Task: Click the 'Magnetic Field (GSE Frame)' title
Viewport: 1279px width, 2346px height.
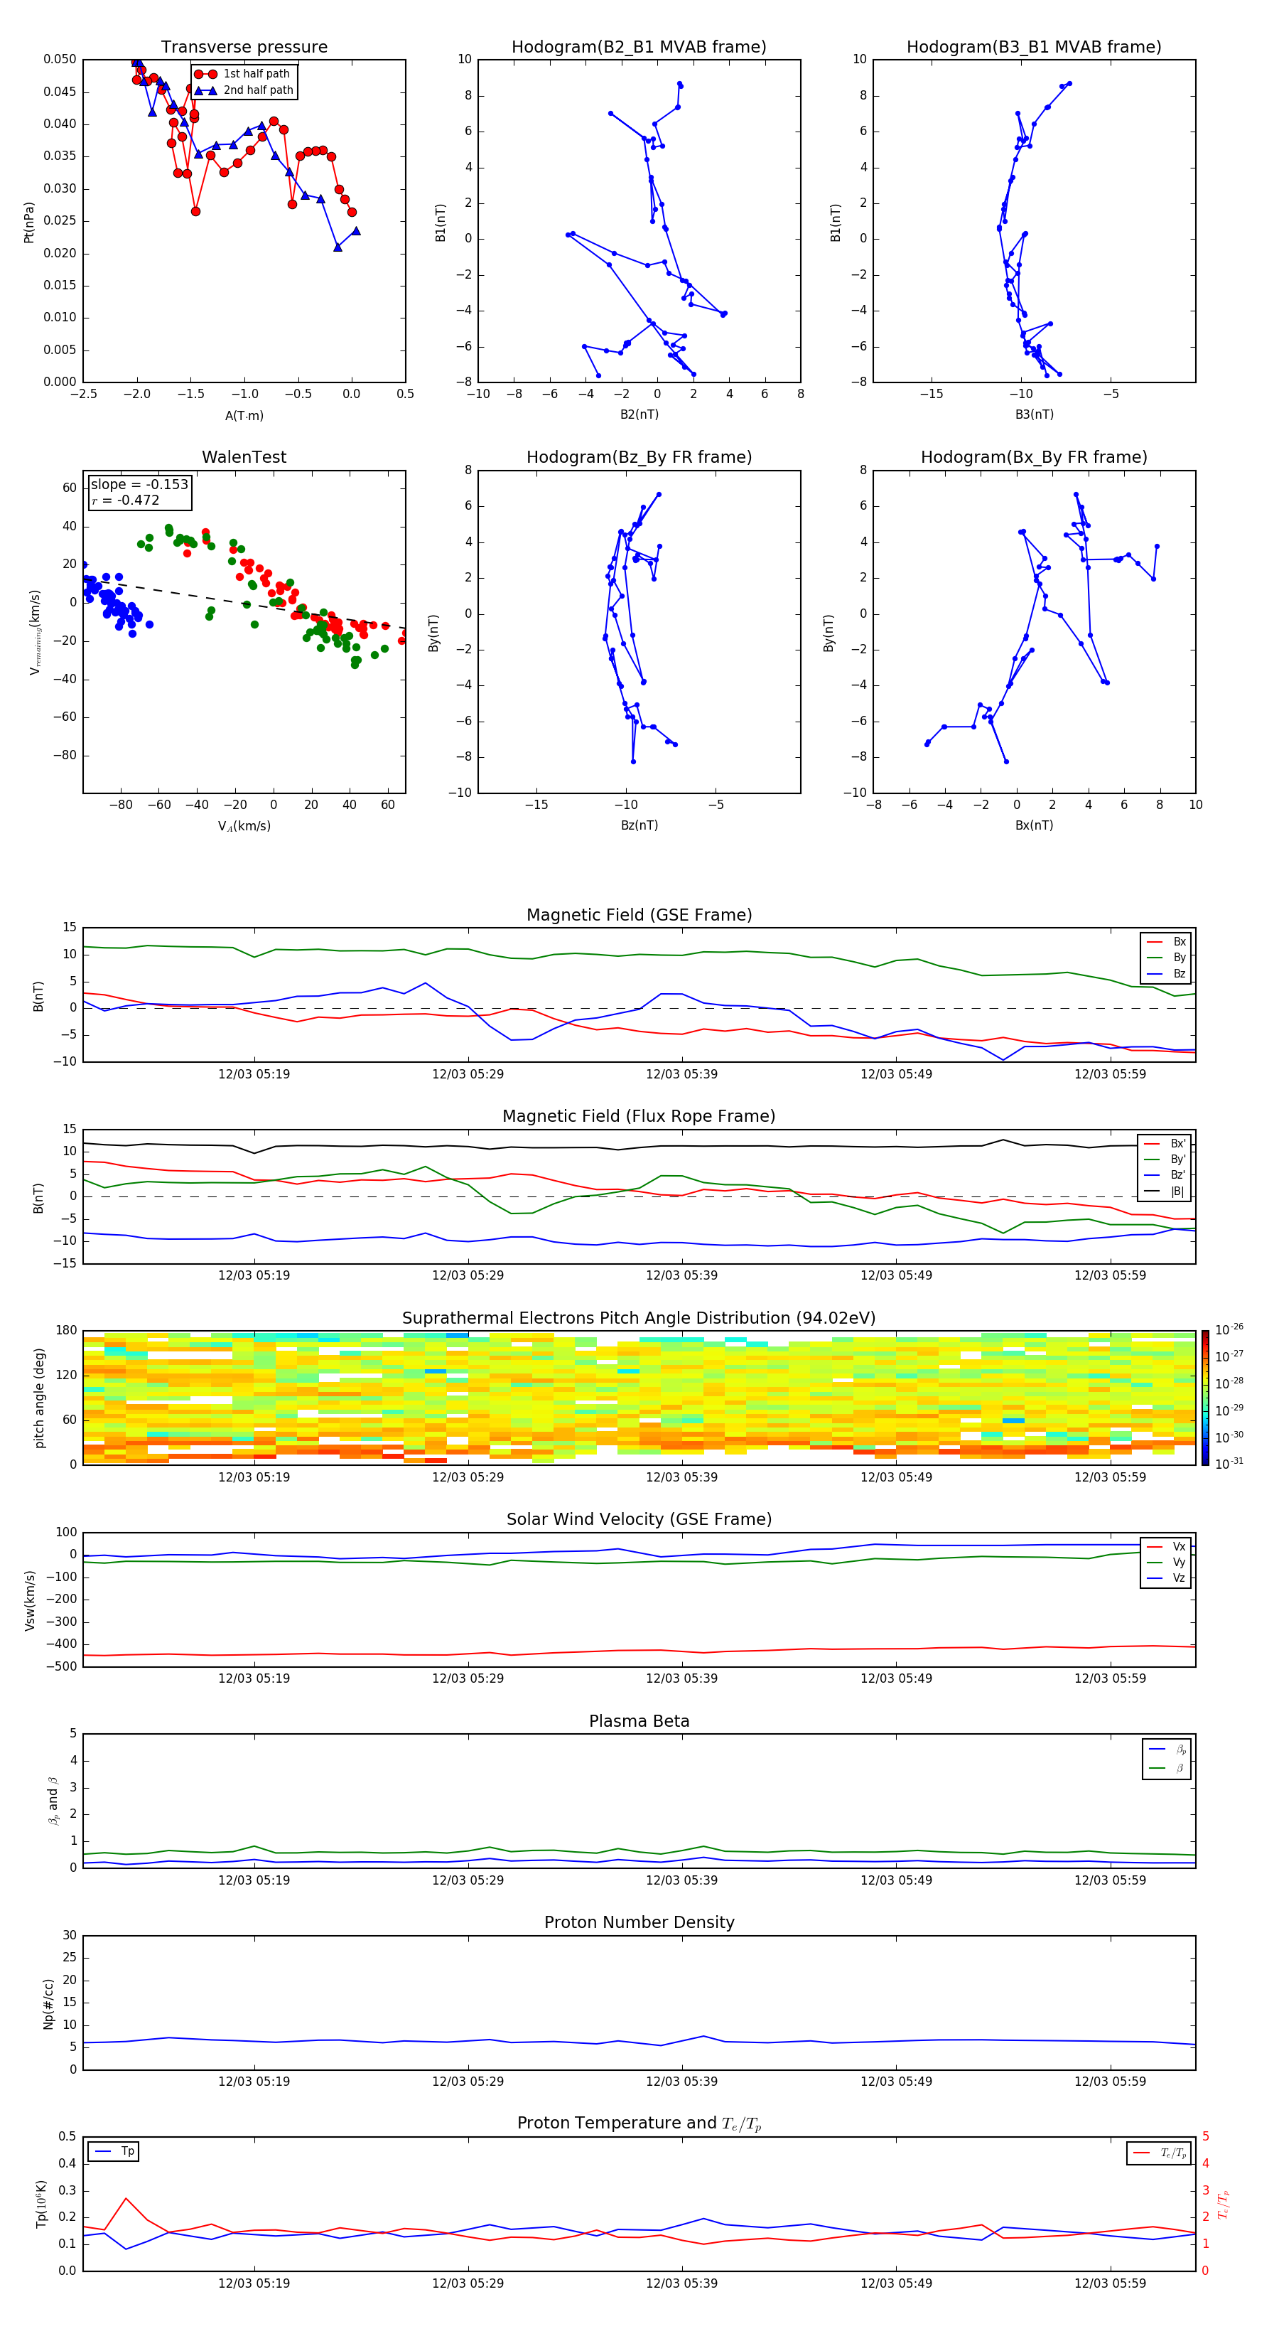Action: click(x=639, y=915)
